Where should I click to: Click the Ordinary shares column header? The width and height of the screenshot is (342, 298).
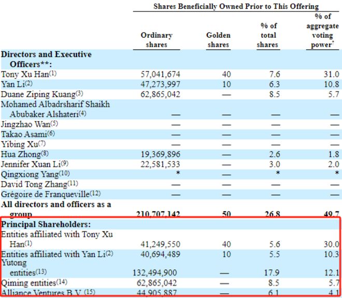click(x=156, y=40)
